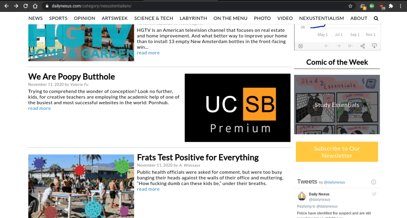
Task: Open Chrome's three-dot menu
Action: click(x=401, y=6)
